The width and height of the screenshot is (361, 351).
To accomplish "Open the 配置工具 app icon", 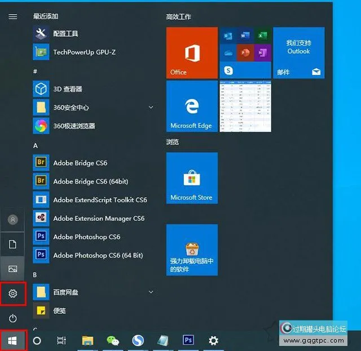I will [41, 34].
